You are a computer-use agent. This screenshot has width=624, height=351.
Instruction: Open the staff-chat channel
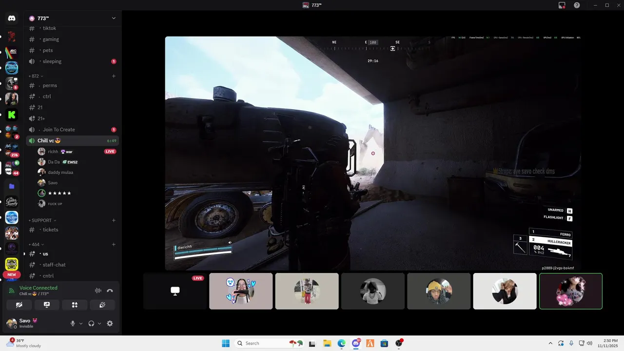pos(72,265)
